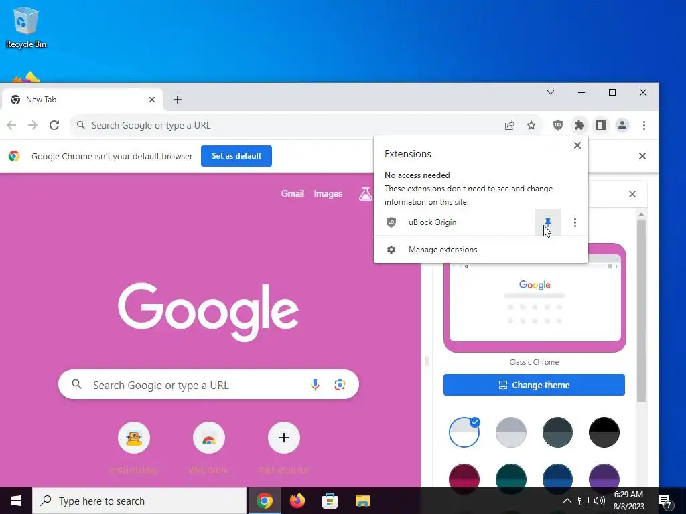
Task: Click the Search Labs flask icon
Action: [365, 193]
